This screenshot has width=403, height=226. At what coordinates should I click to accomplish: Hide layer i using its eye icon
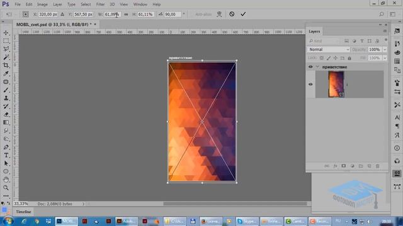click(310, 84)
